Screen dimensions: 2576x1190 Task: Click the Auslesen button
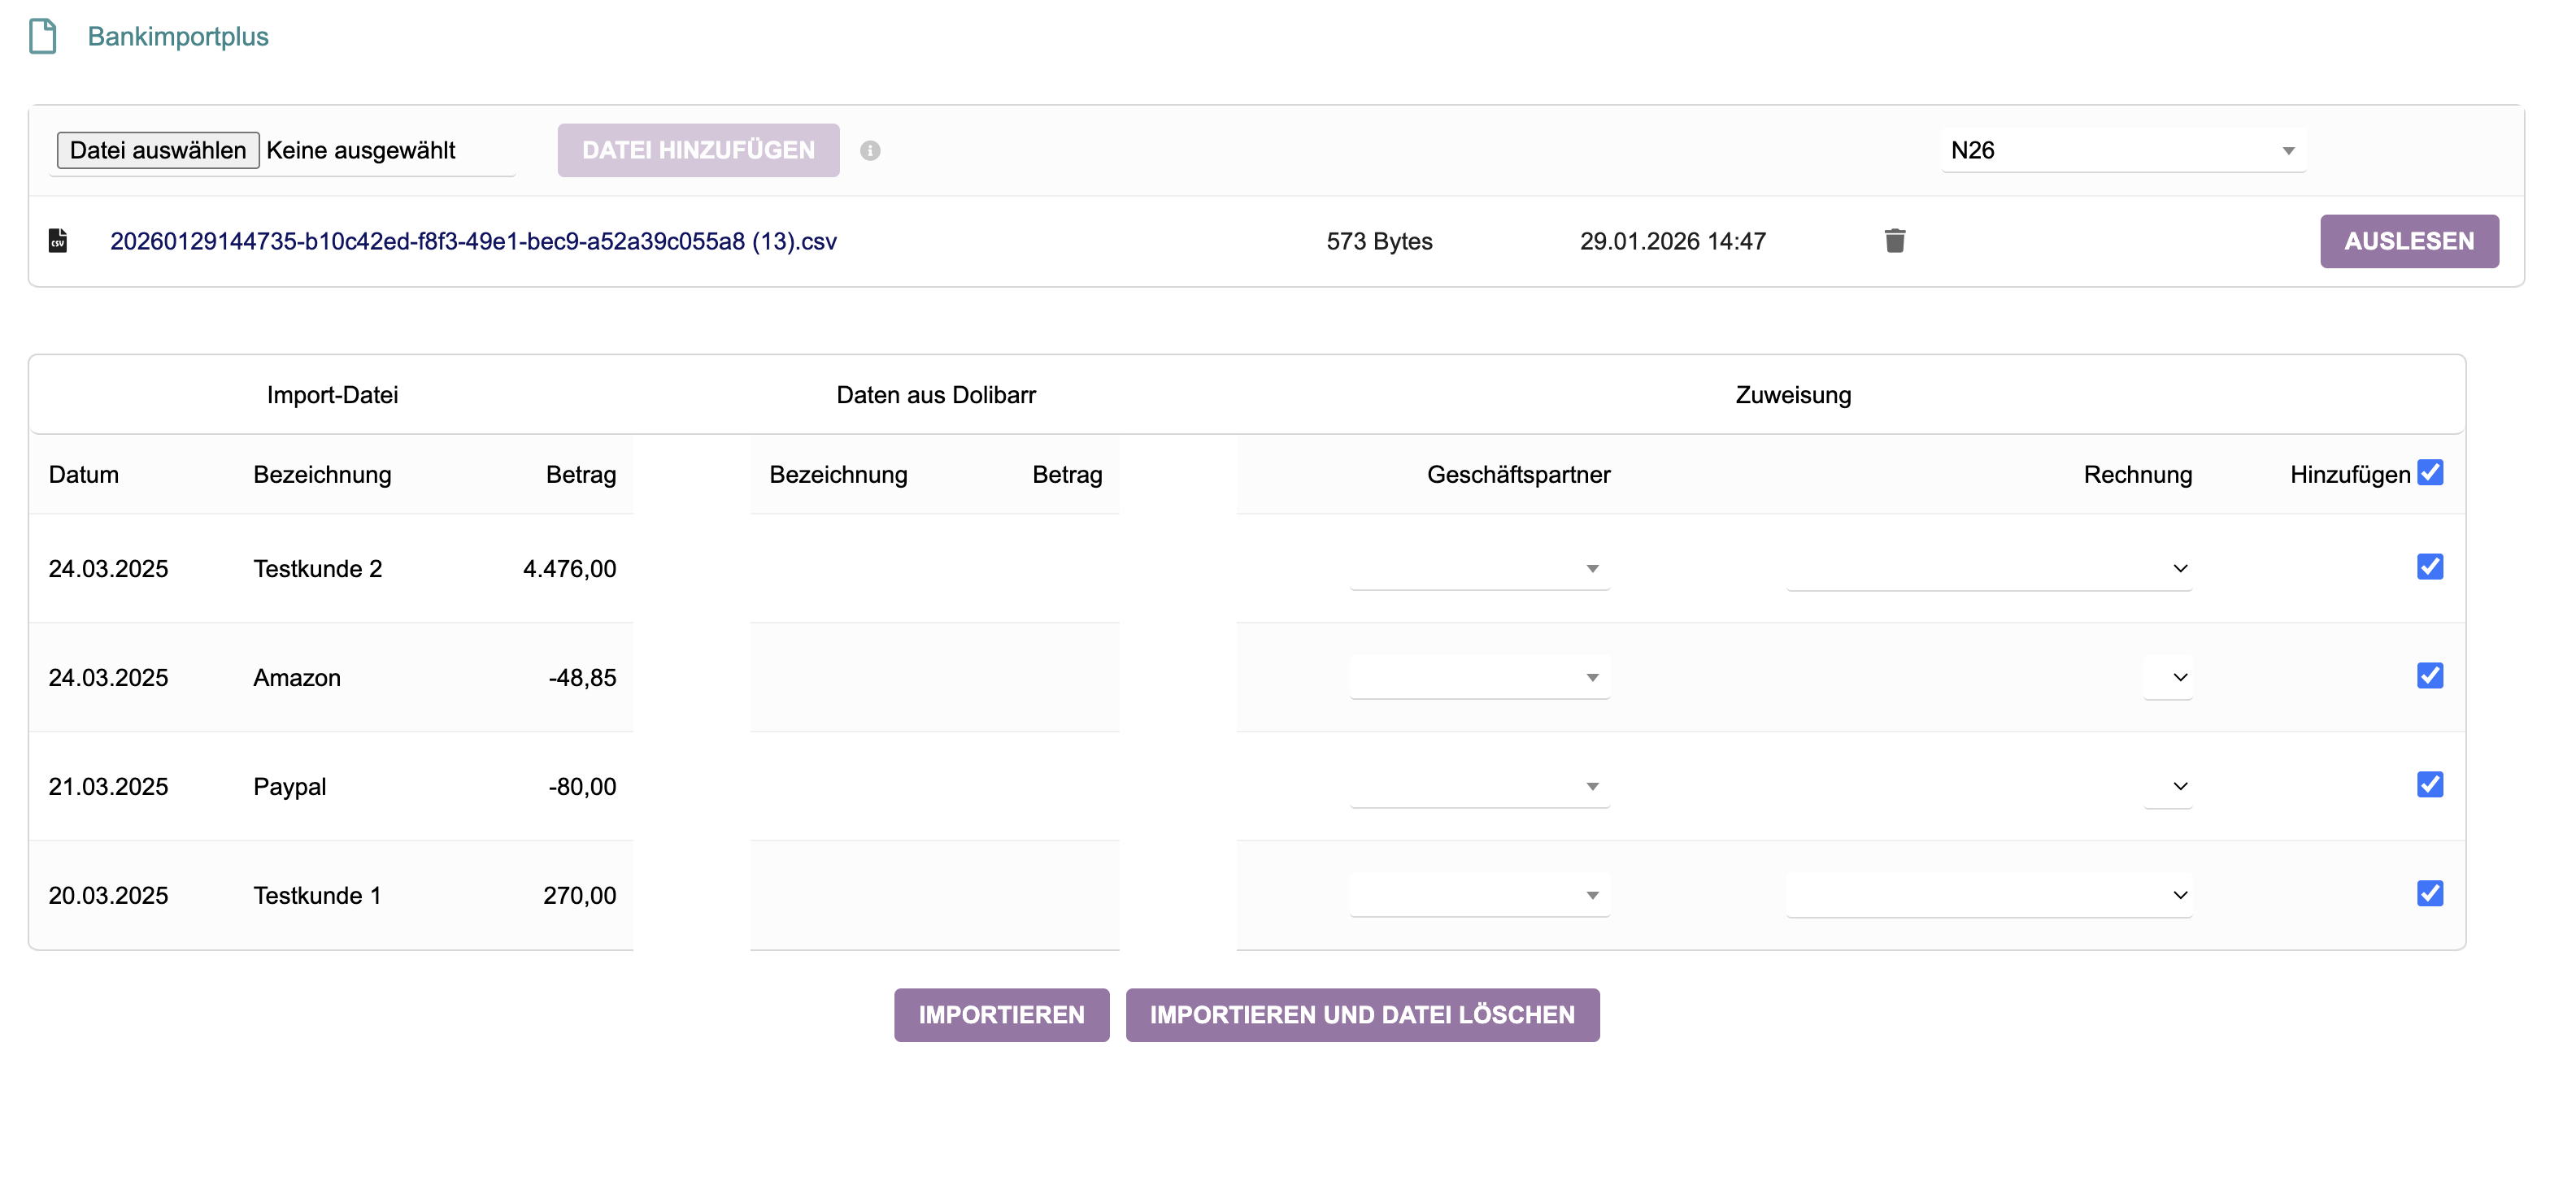[2408, 241]
